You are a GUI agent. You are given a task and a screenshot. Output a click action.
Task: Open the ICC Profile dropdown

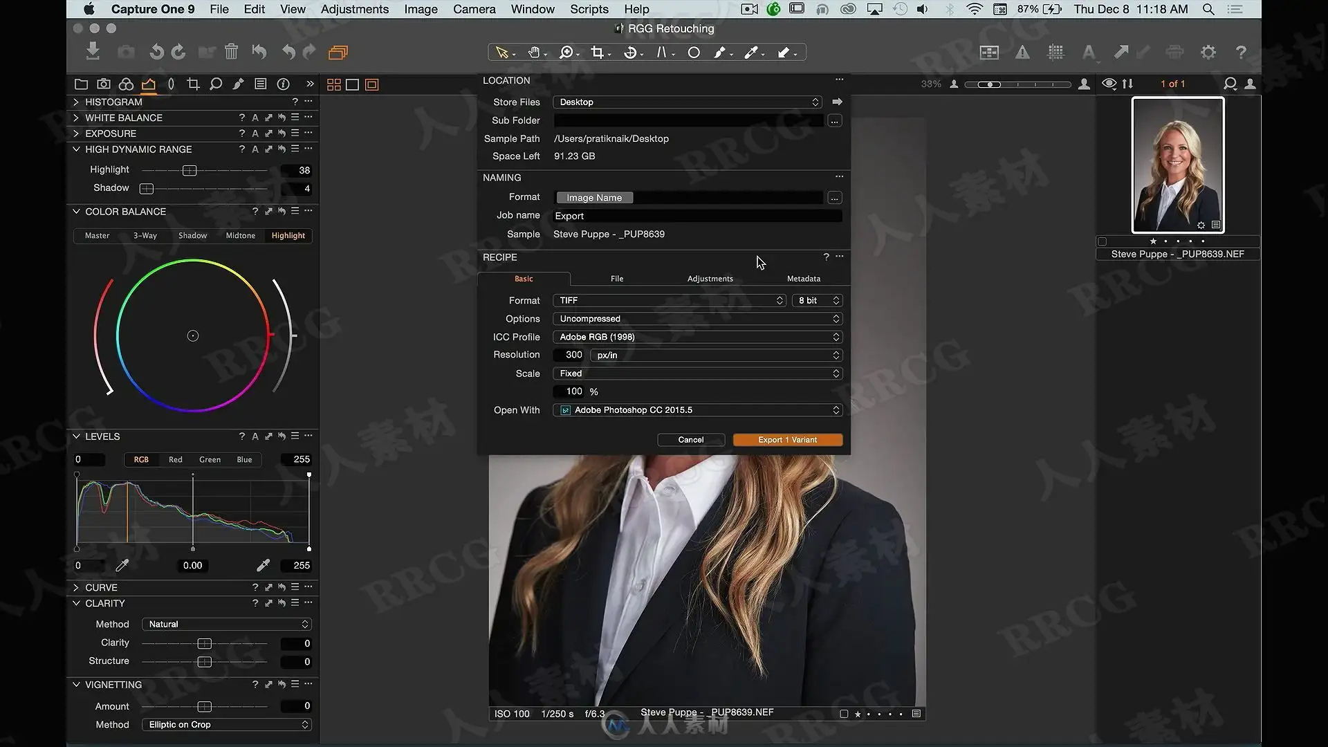coord(697,337)
